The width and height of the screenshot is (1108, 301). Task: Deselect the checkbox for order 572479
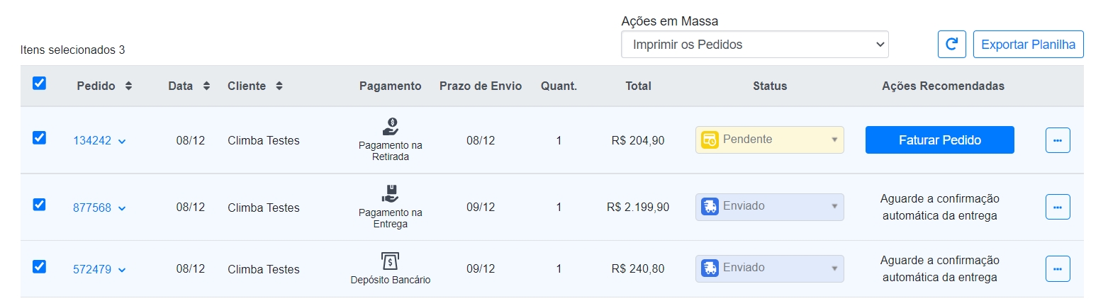(40, 266)
